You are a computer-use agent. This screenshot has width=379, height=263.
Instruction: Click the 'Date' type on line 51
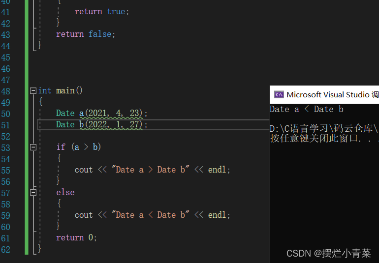(x=65, y=124)
